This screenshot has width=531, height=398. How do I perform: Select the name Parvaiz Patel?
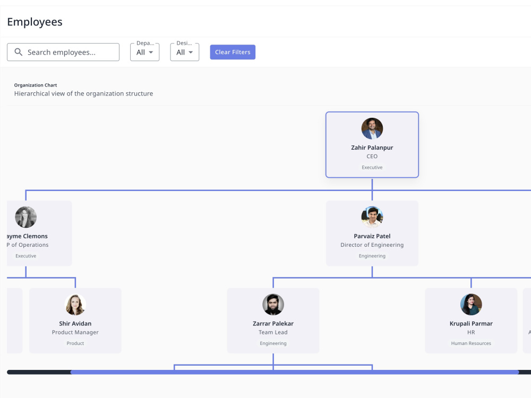click(372, 236)
